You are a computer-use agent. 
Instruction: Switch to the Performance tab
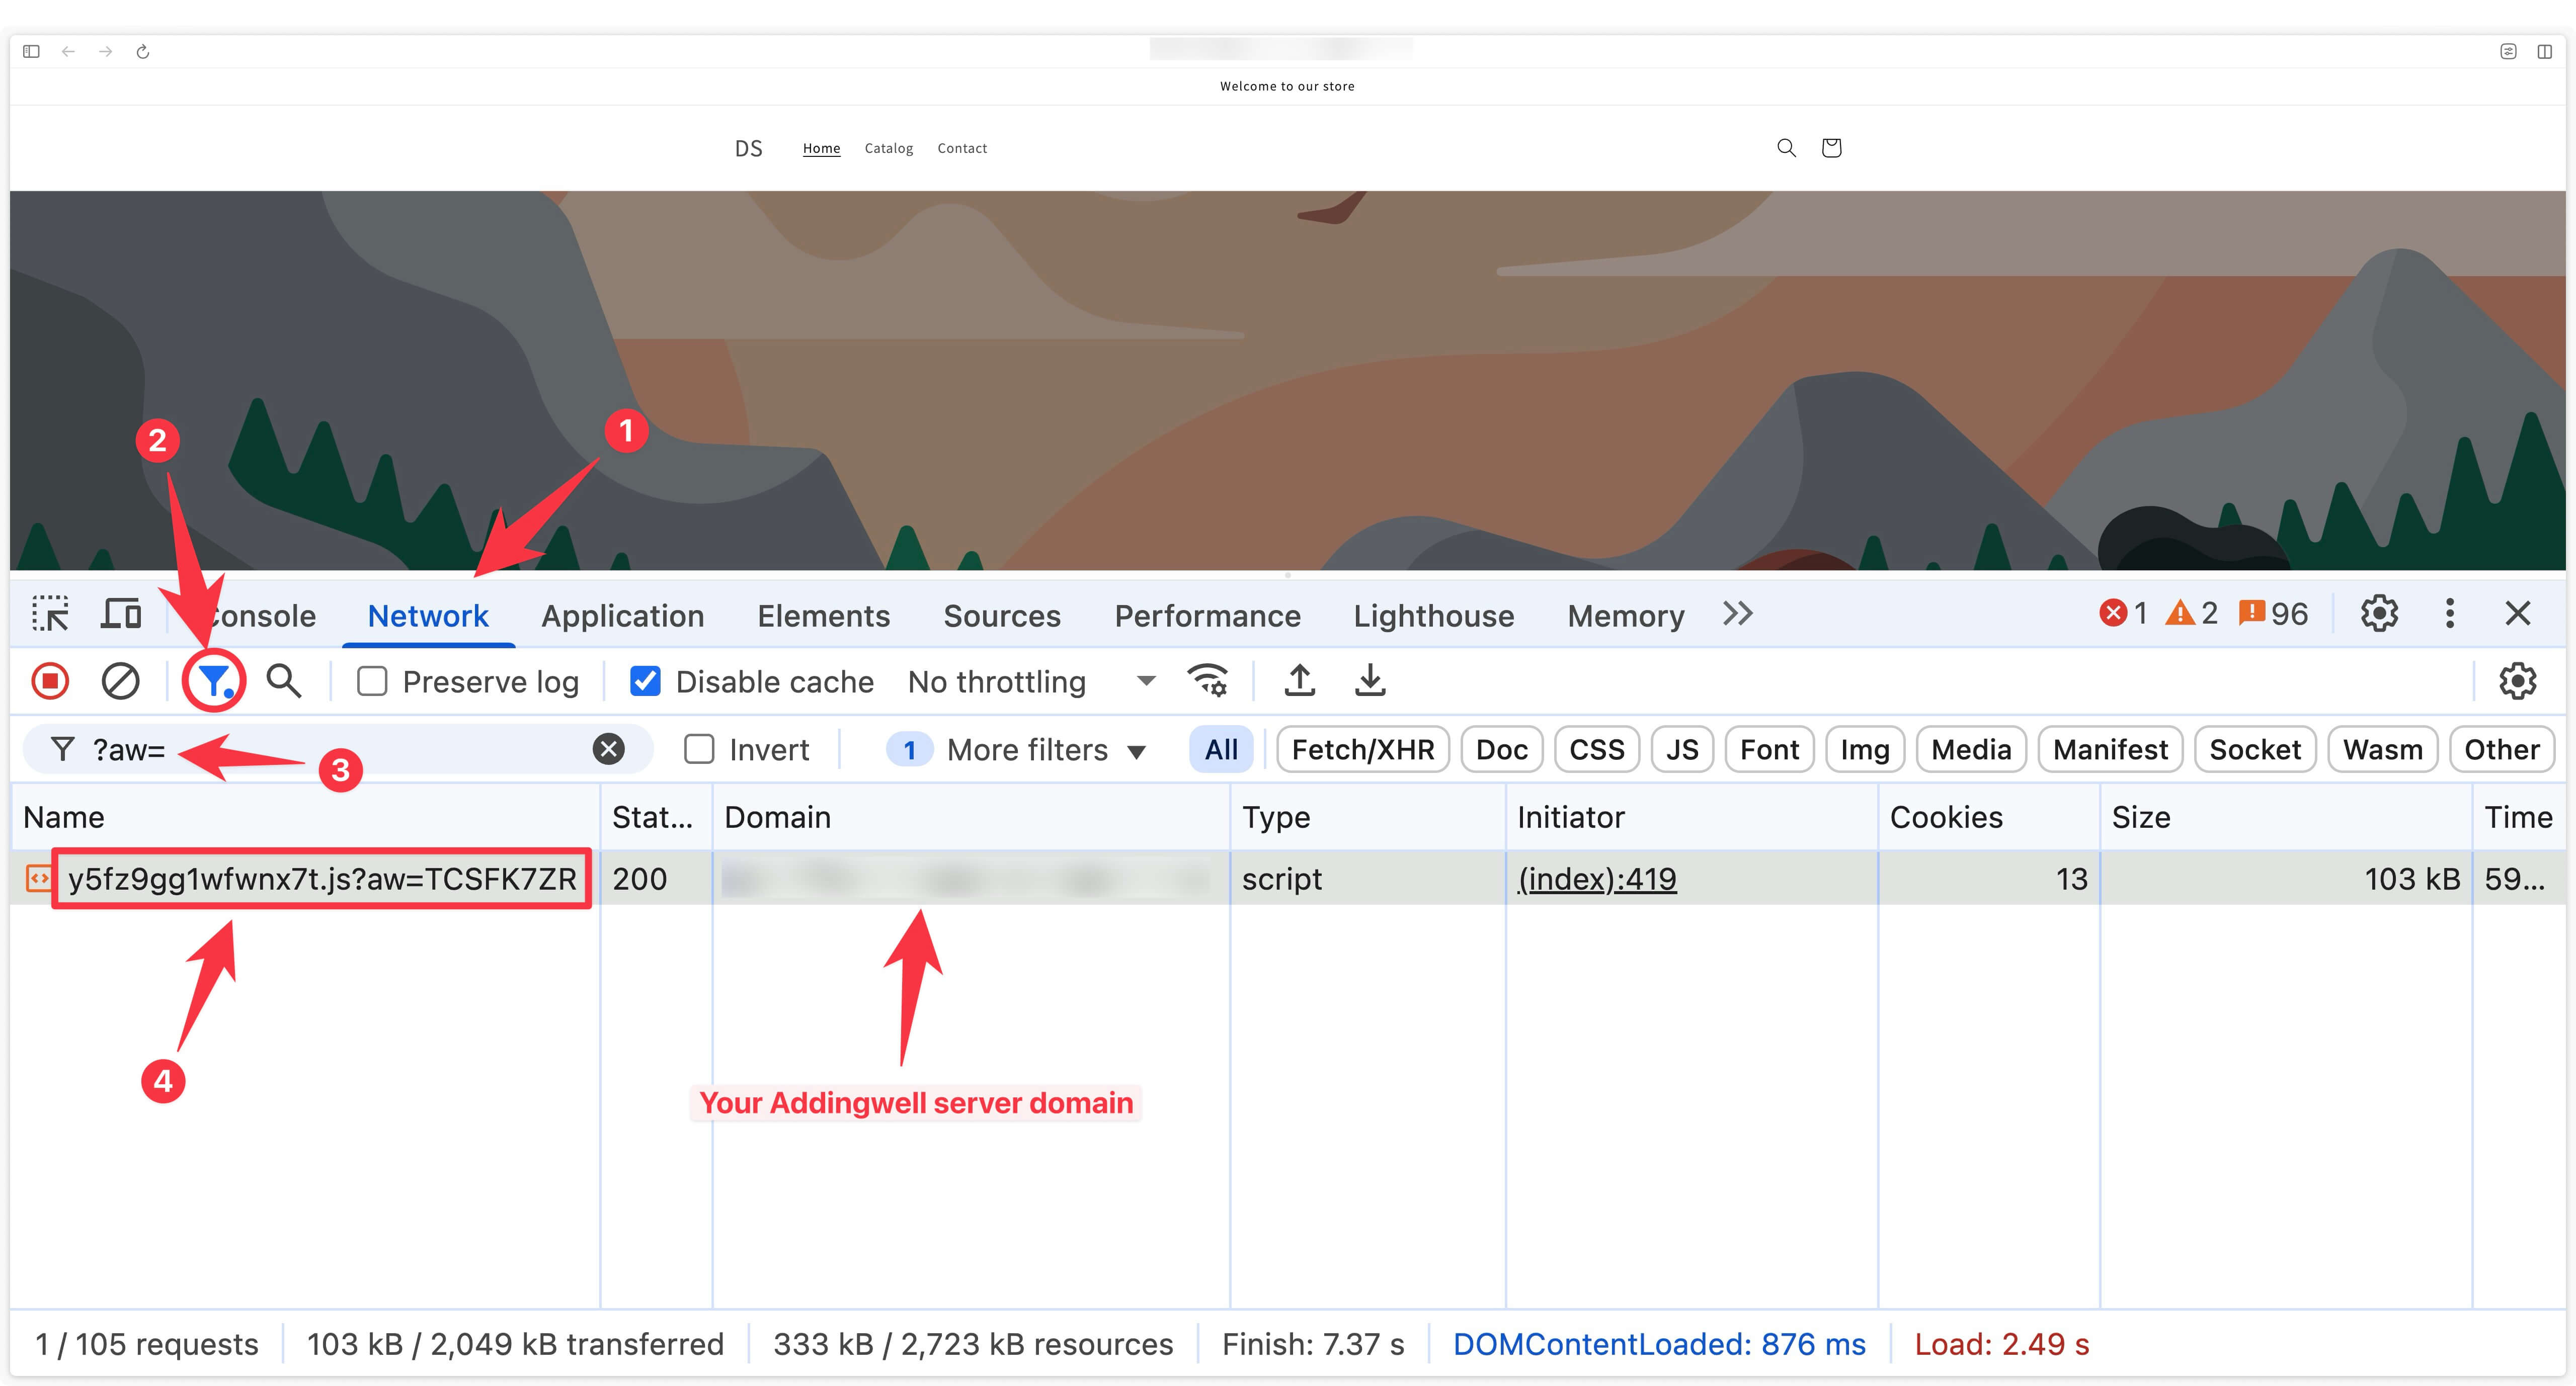pos(1207,616)
